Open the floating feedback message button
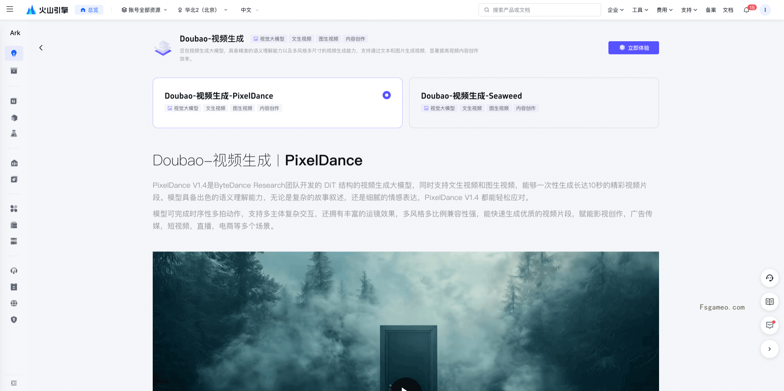784x391 pixels. pos(769,325)
